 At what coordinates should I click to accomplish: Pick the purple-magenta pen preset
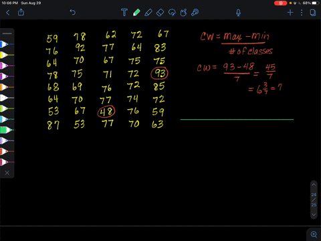click(x=7, y=76)
